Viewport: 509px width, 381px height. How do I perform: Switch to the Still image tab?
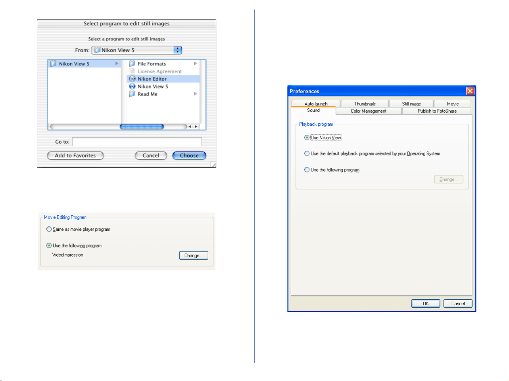click(x=411, y=104)
